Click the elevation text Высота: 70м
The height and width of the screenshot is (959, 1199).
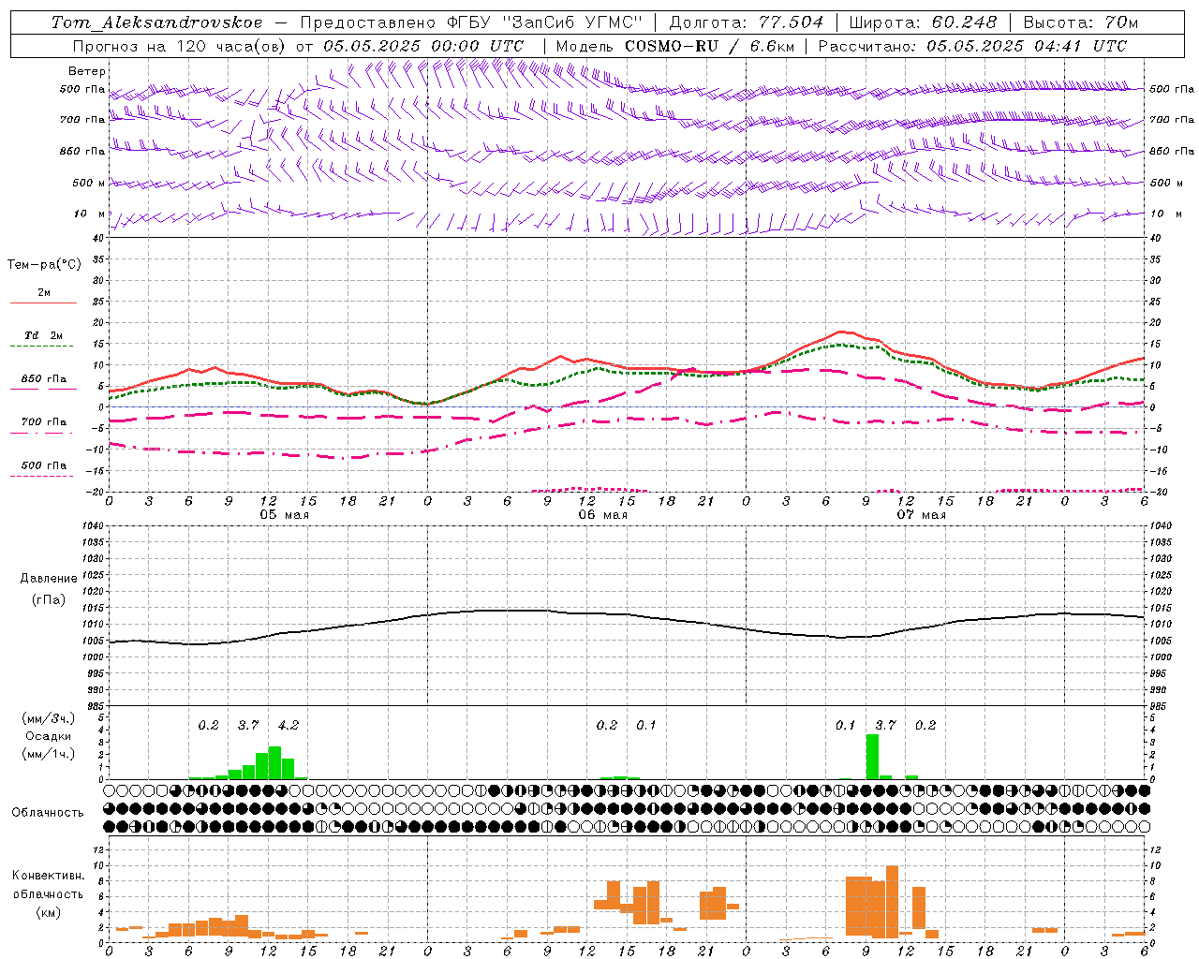[x=1081, y=22]
